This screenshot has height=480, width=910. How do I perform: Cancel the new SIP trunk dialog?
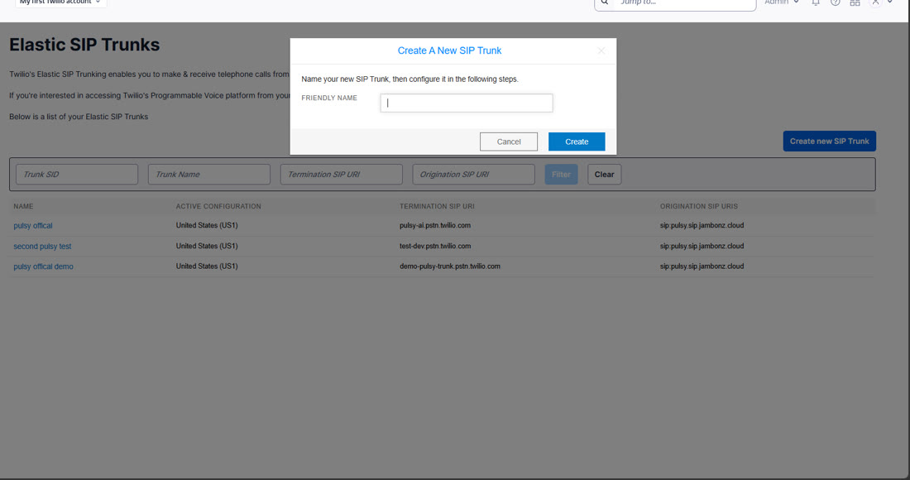(x=509, y=142)
